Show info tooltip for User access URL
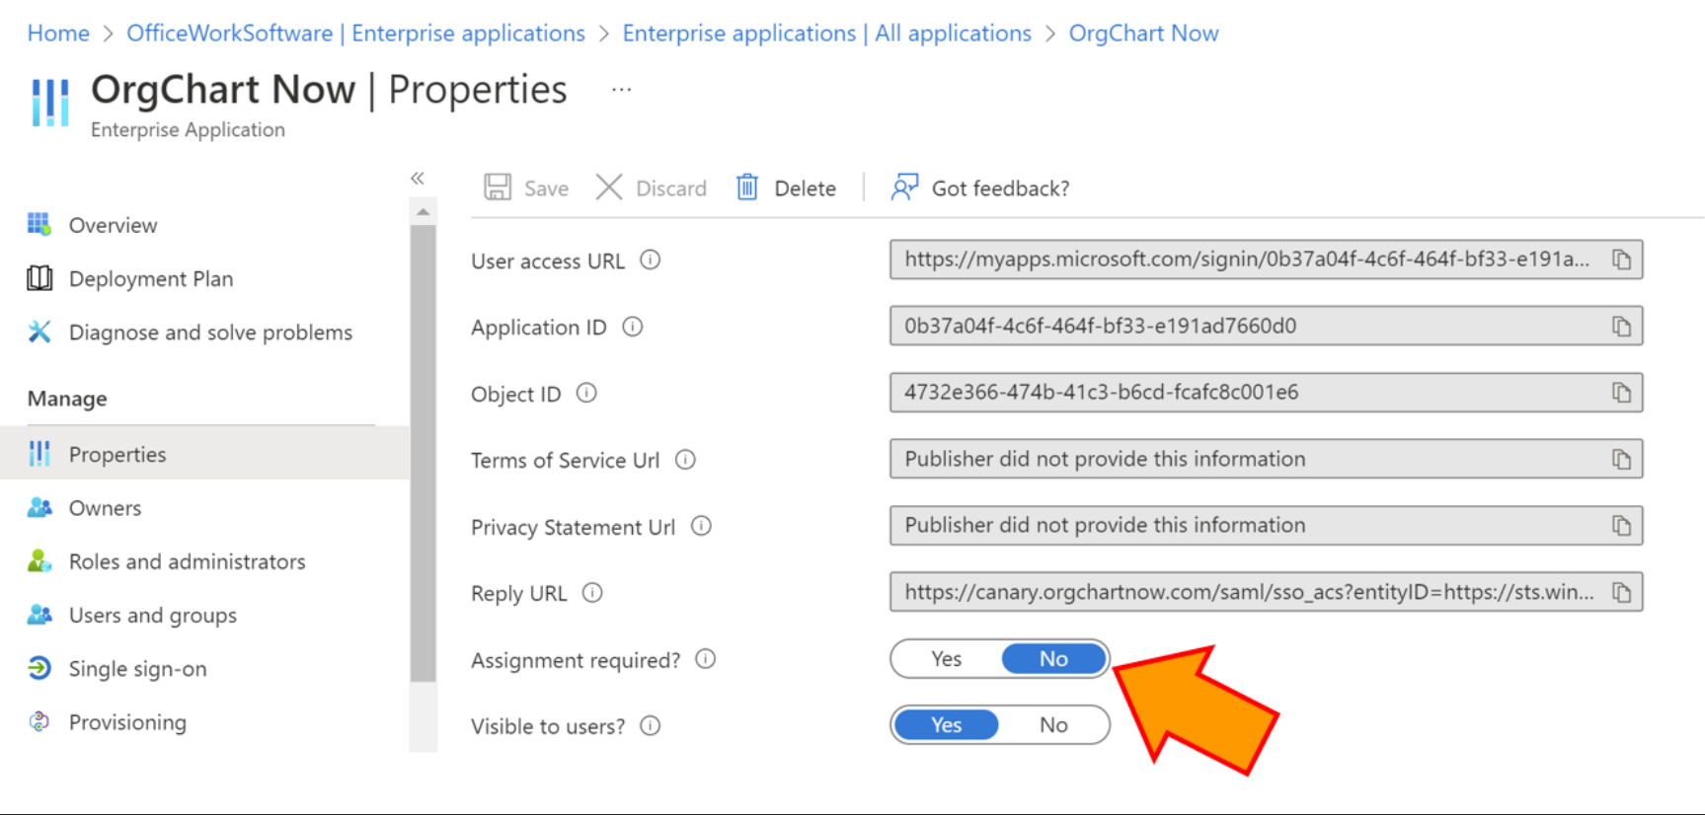Screen dimensions: 1705x815 tap(650, 260)
